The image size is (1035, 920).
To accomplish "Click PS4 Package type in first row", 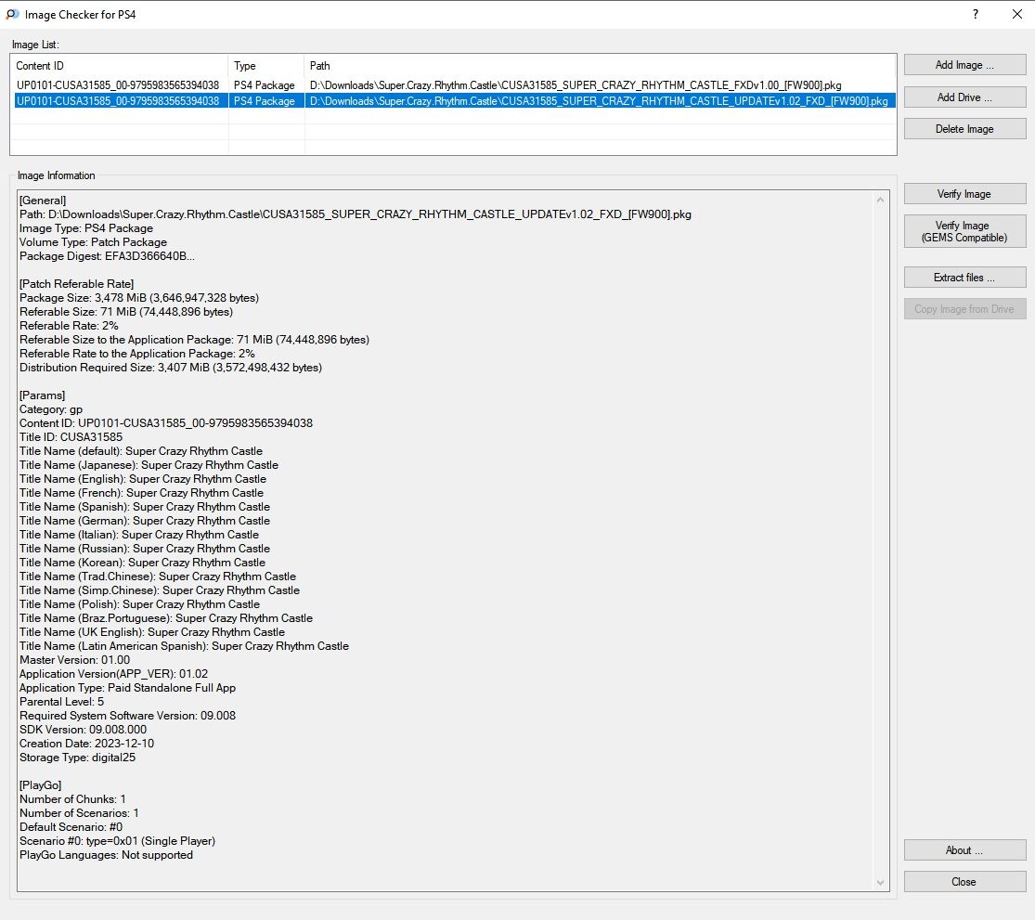I will [264, 85].
